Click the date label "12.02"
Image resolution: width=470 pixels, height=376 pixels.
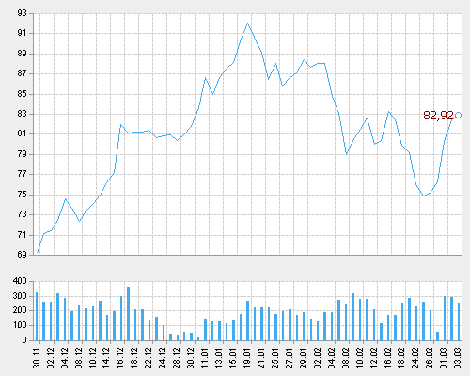point(374,357)
